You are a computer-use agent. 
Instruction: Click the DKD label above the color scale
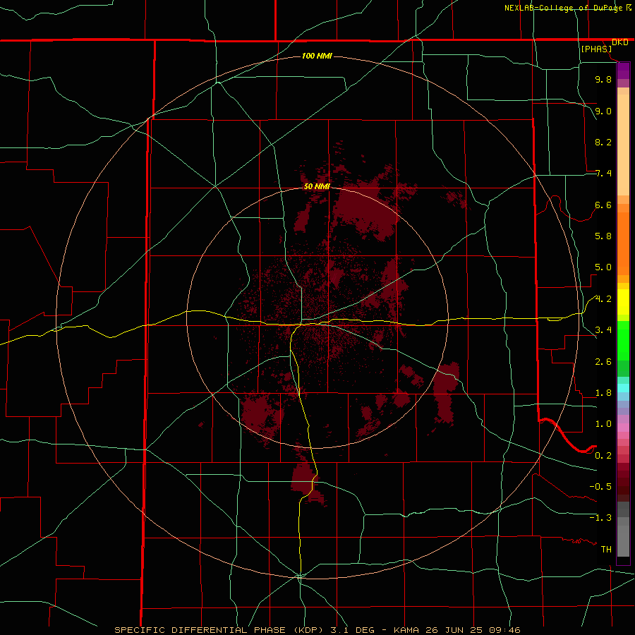620,42
